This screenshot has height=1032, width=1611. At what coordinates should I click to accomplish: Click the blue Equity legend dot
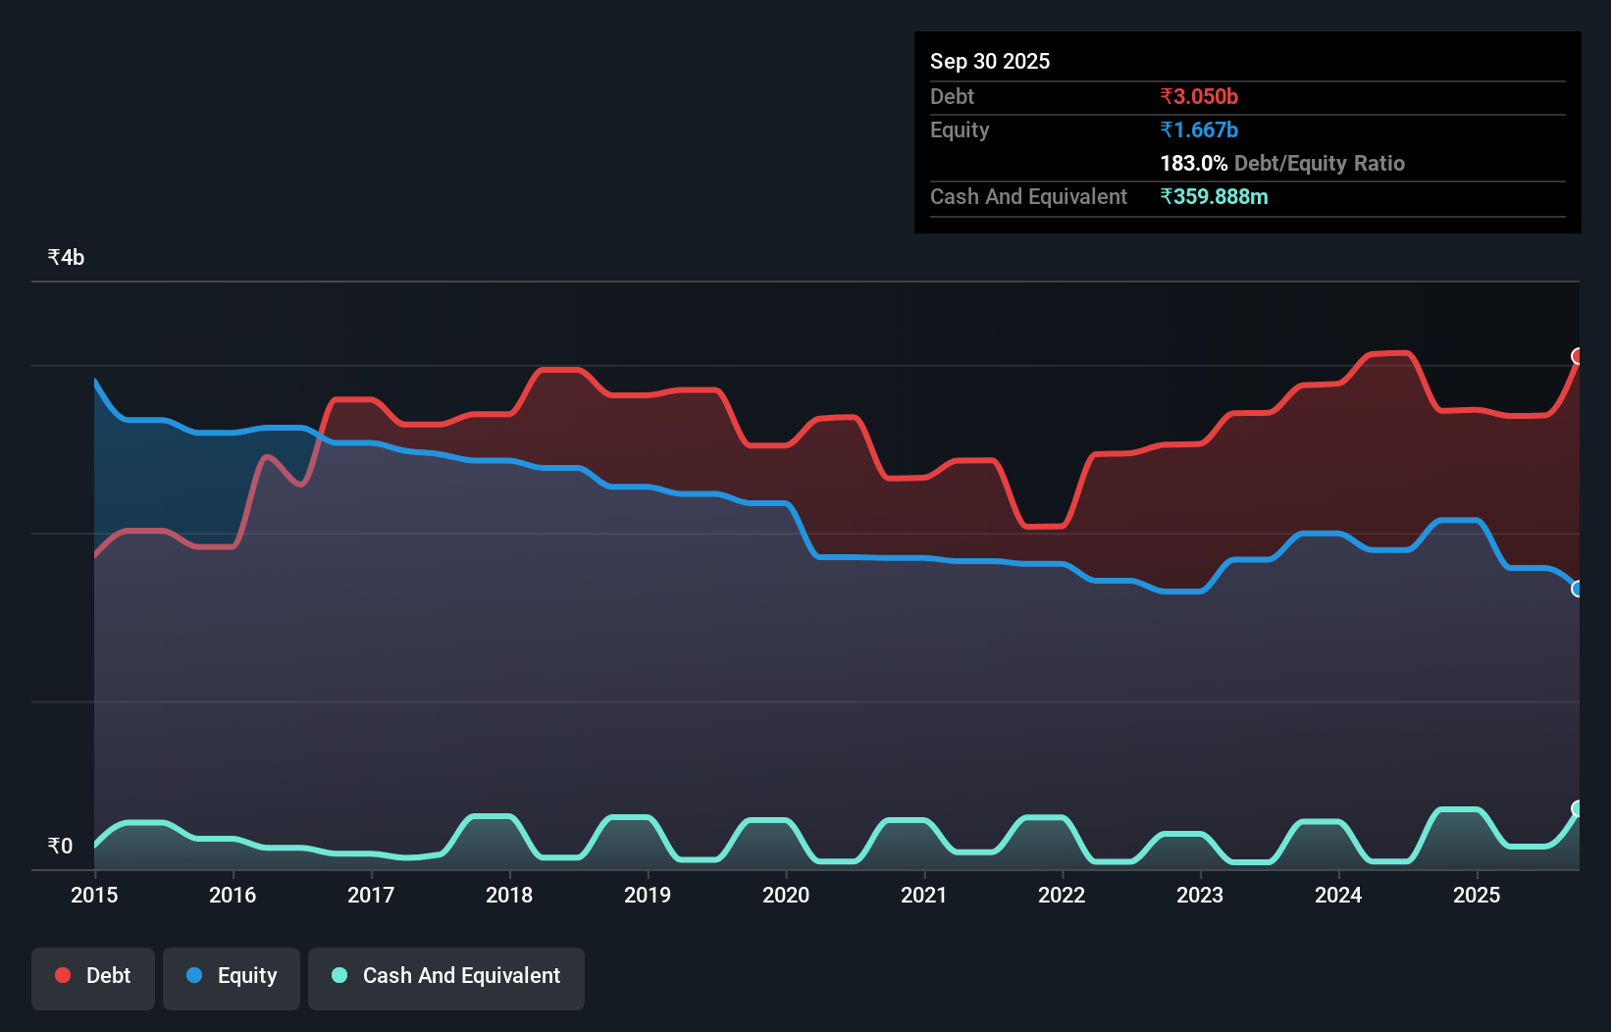[x=195, y=976]
